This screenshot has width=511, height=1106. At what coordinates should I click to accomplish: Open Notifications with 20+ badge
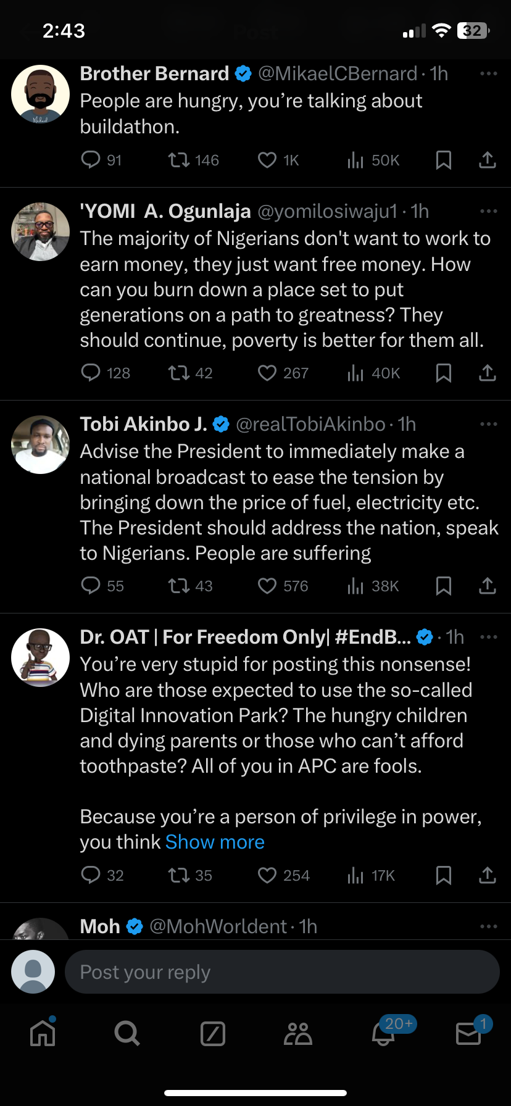[384, 1033]
